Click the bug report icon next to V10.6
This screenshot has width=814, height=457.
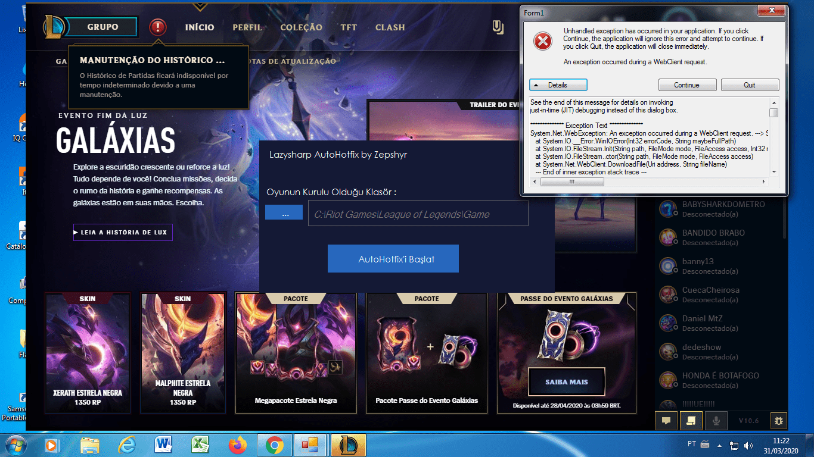(x=778, y=420)
